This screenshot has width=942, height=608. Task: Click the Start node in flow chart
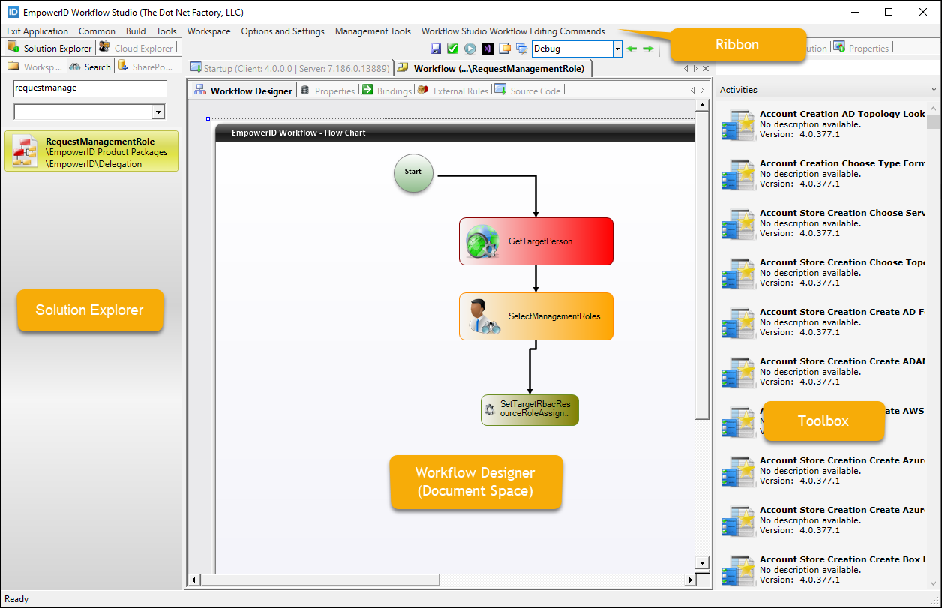pyautogui.click(x=413, y=172)
